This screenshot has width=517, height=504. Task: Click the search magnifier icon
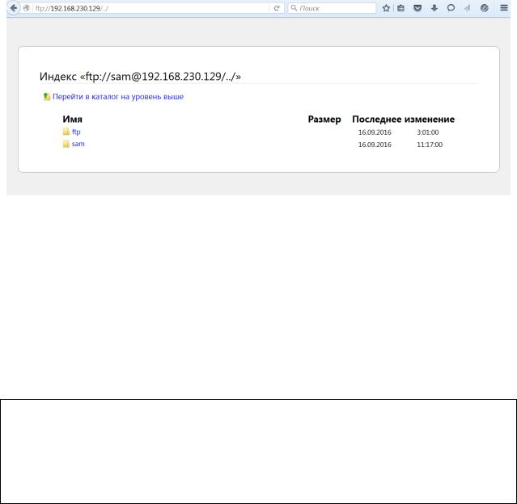tap(294, 8)
